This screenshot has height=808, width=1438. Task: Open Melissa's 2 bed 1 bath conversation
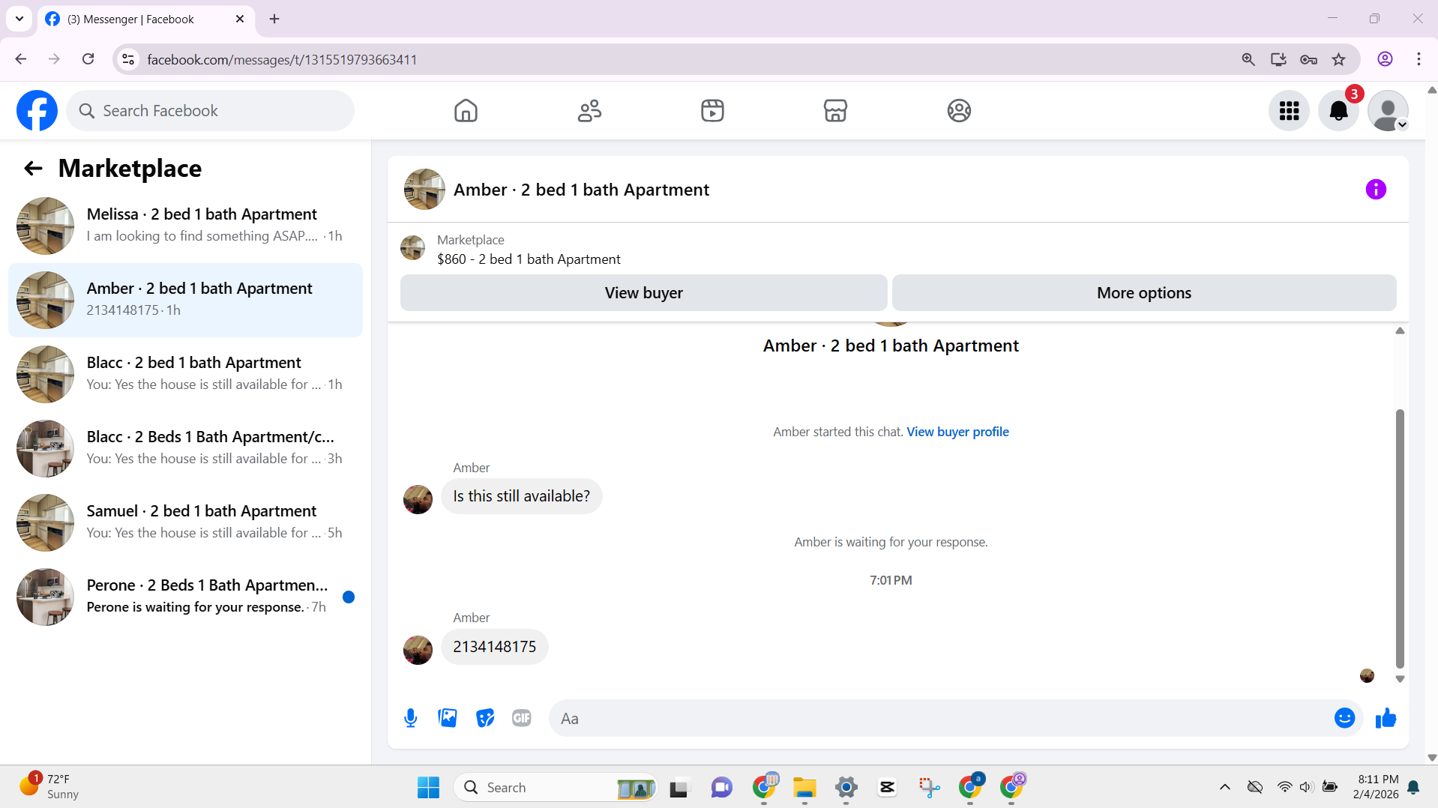point(185,226)
